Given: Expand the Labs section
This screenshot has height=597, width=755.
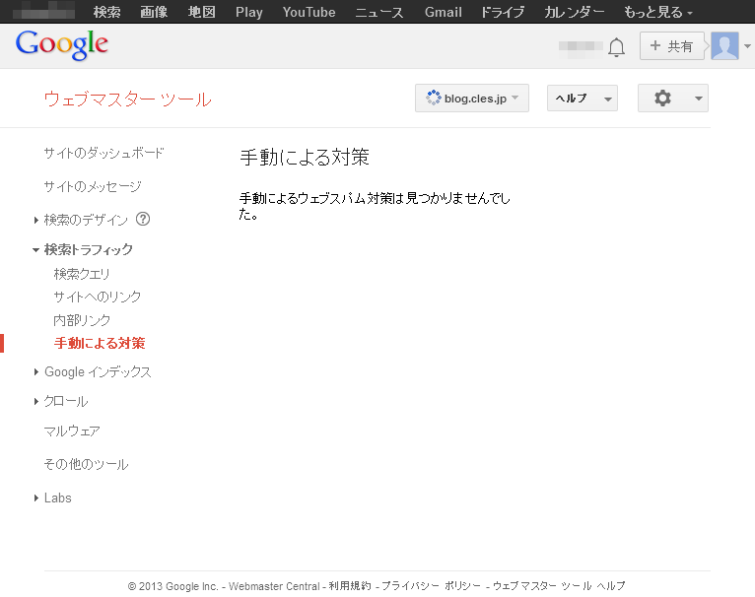Looking at the screenshot, I should [57, 498].
